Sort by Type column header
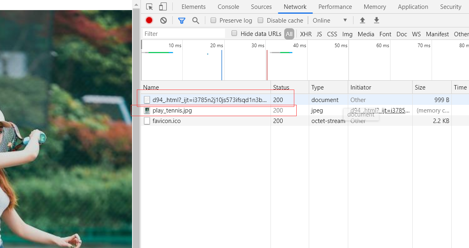 click(x=329, y=88)
